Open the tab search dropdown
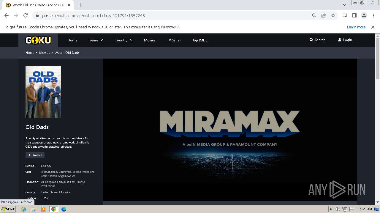The width and height of the screenshot is (380, 213). click(x=345, y=5)
